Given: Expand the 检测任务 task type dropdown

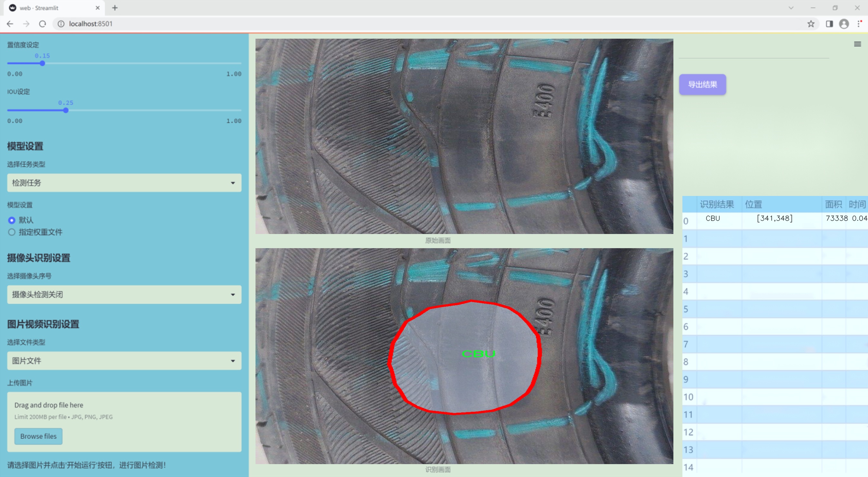Looking at the screenshot, I should click(x=124, y=183).
